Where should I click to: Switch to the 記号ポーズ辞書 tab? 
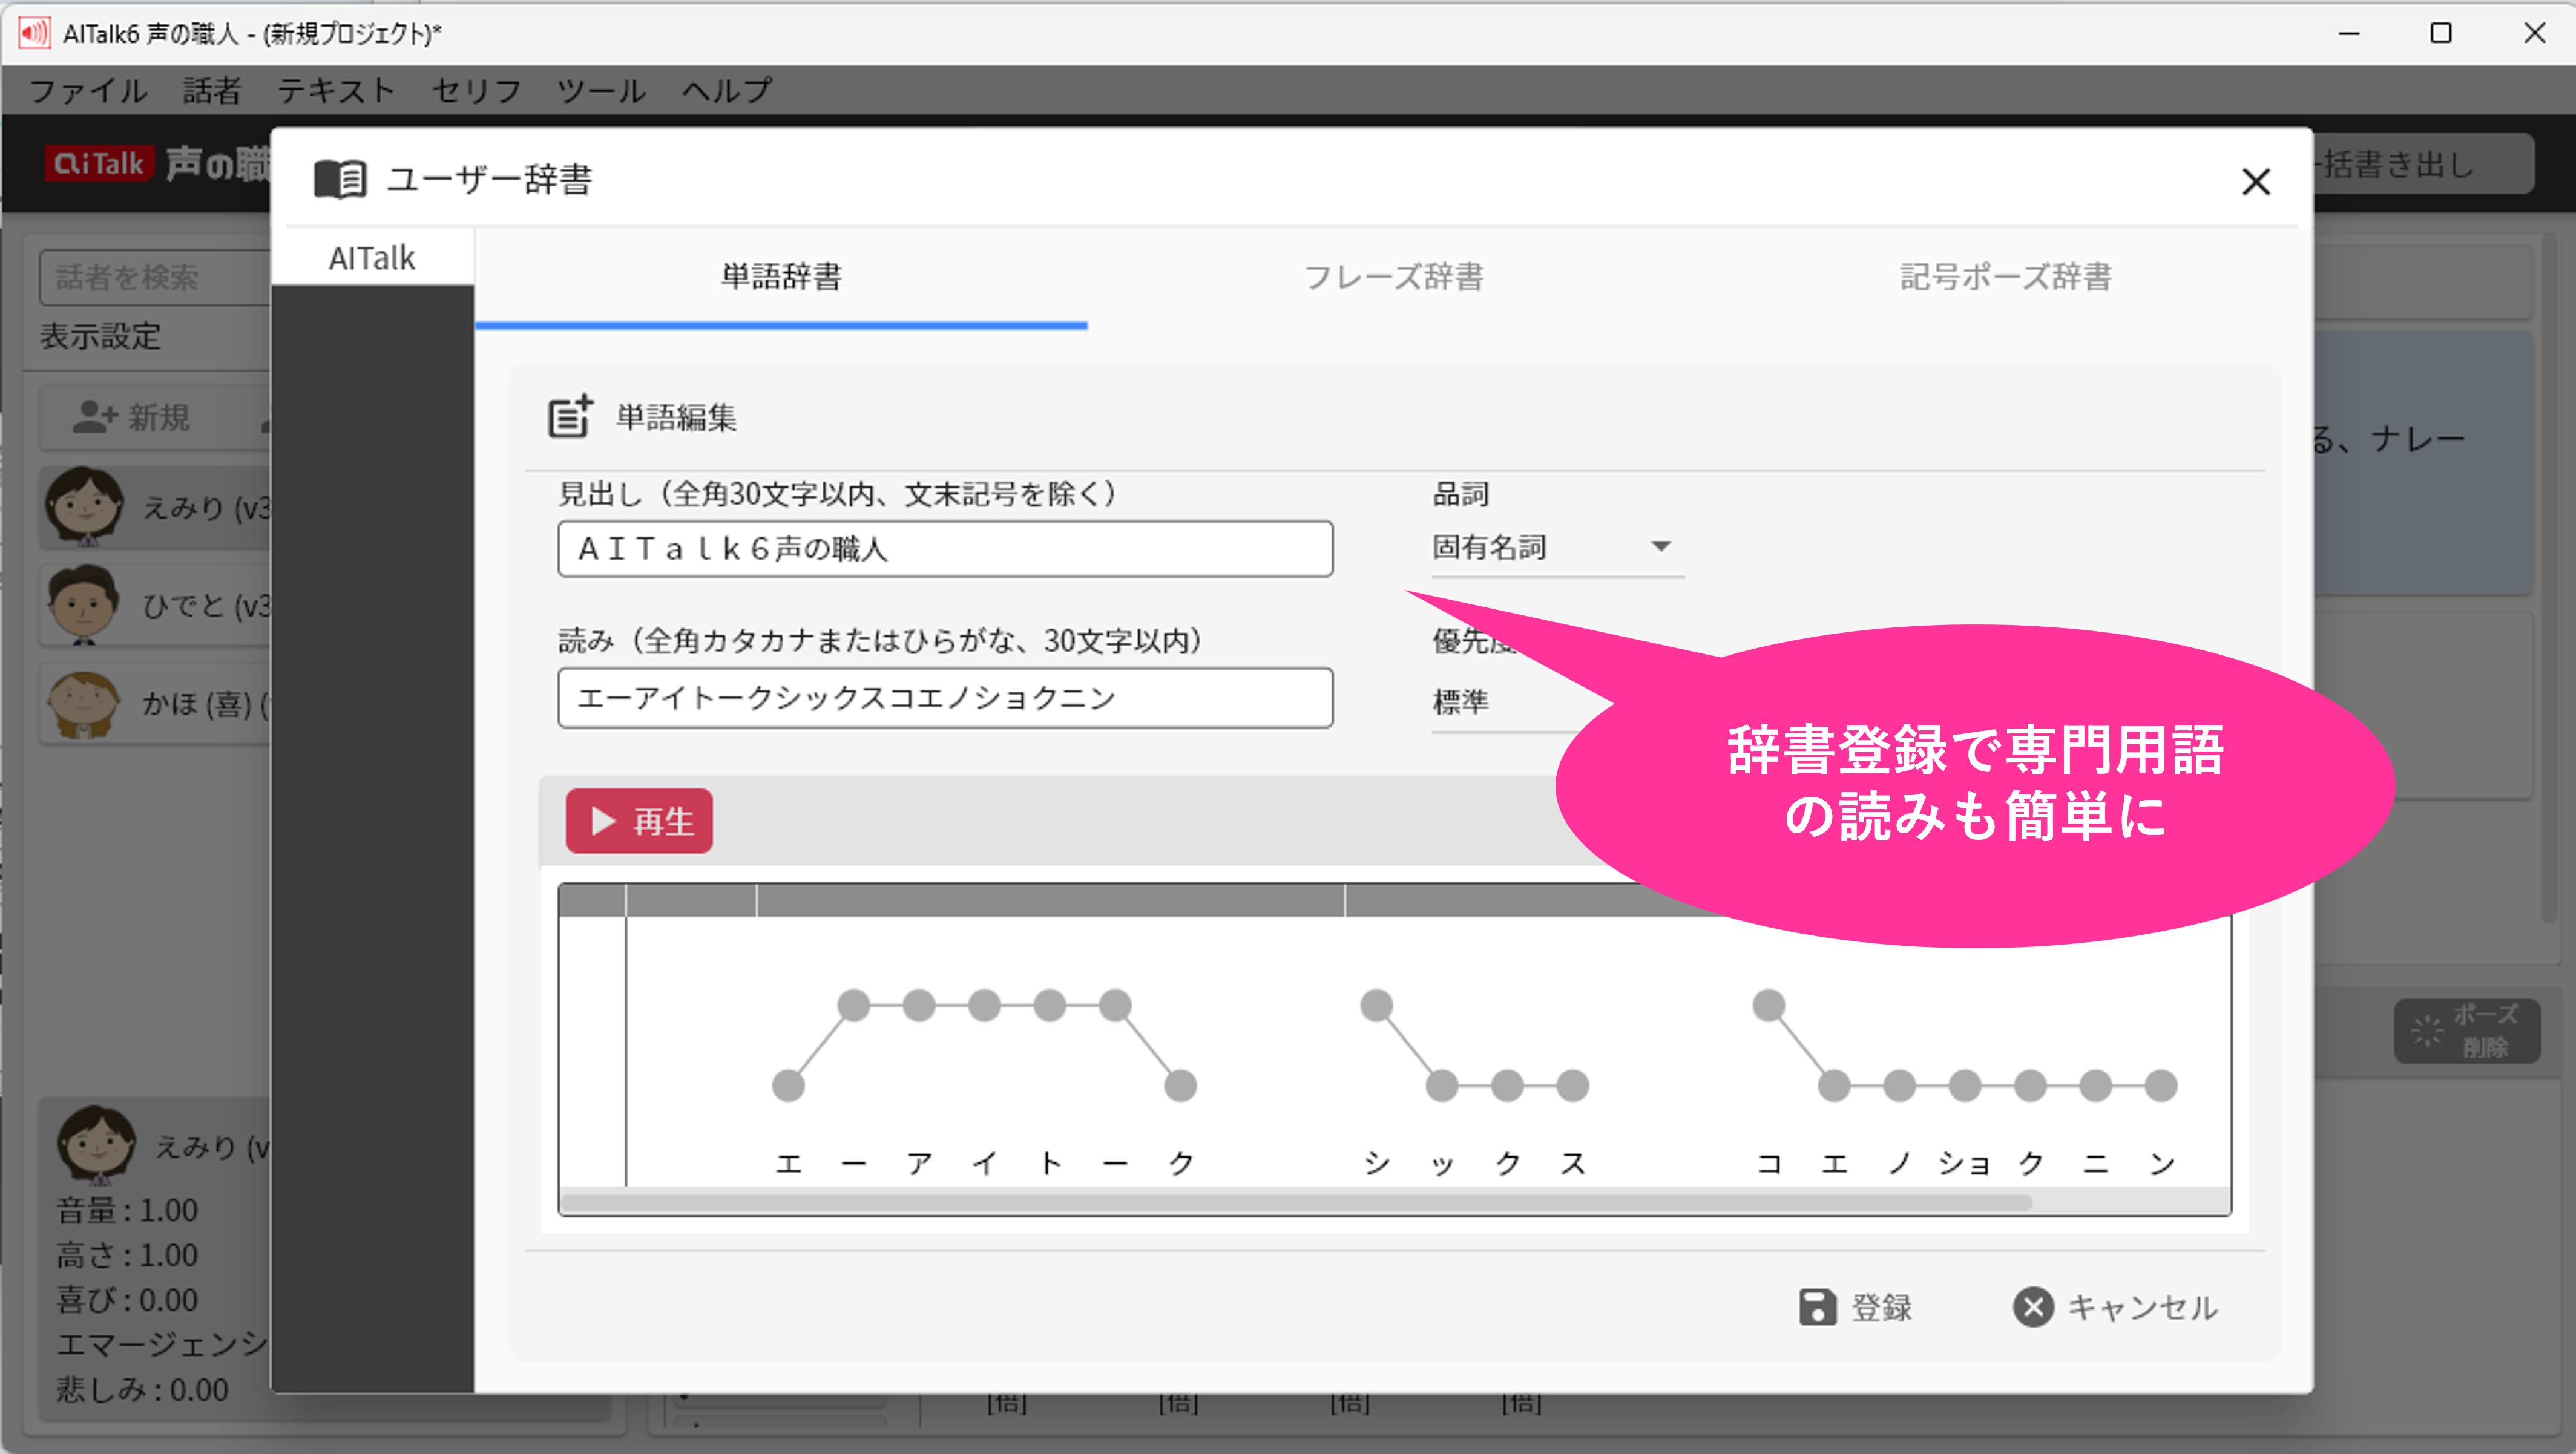(2006, 277)
